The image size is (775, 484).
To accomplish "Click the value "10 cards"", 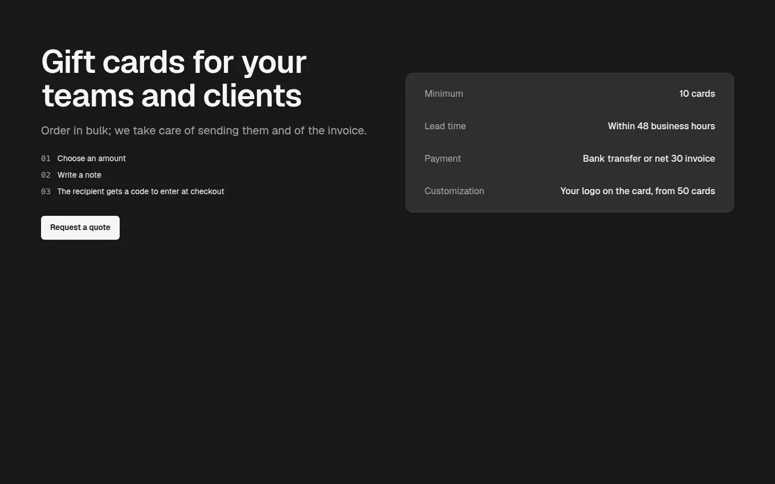I will (697, 94).
